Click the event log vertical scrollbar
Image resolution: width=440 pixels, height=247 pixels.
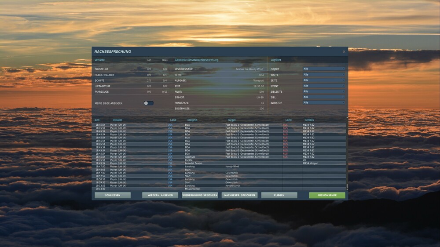(347, 153)
